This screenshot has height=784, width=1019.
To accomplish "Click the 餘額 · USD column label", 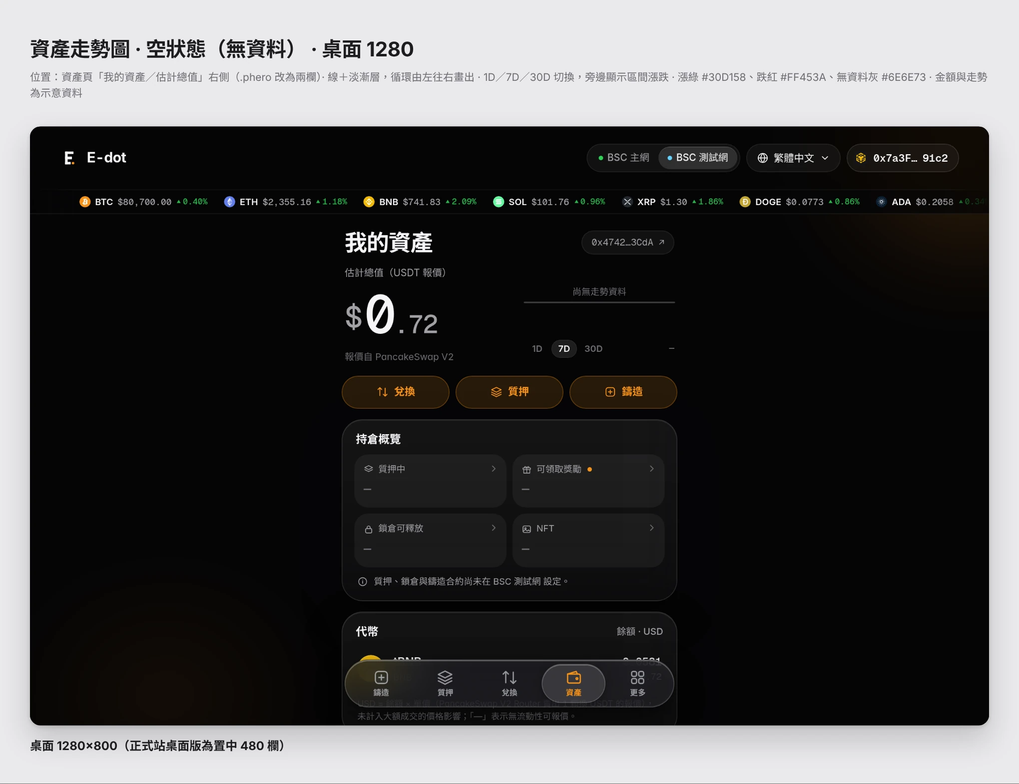I will click(x=639, y=632).
